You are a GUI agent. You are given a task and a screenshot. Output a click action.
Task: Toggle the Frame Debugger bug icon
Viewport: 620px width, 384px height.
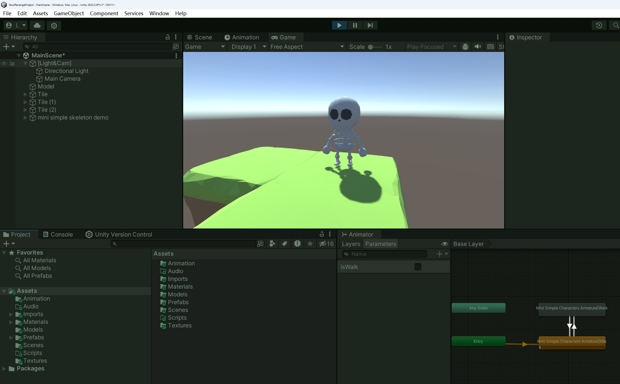pos(465,47)
